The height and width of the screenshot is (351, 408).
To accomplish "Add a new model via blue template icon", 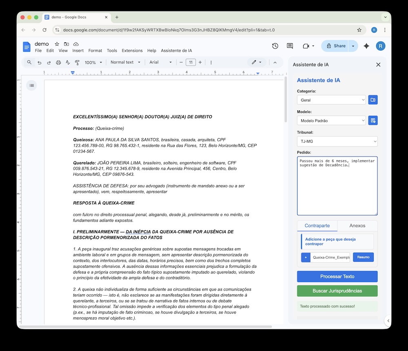I will click(x=373, y=120).
